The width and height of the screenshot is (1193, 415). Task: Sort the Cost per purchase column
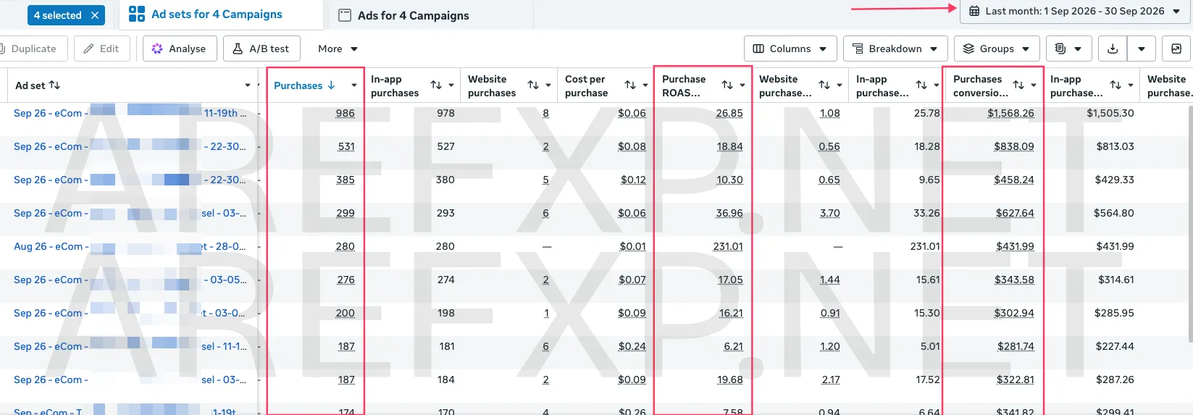tap(630, 85)
